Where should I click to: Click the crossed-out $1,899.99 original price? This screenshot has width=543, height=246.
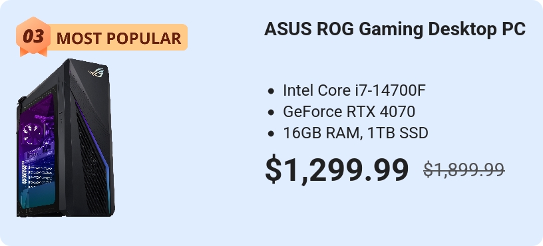tap(464, 170)
